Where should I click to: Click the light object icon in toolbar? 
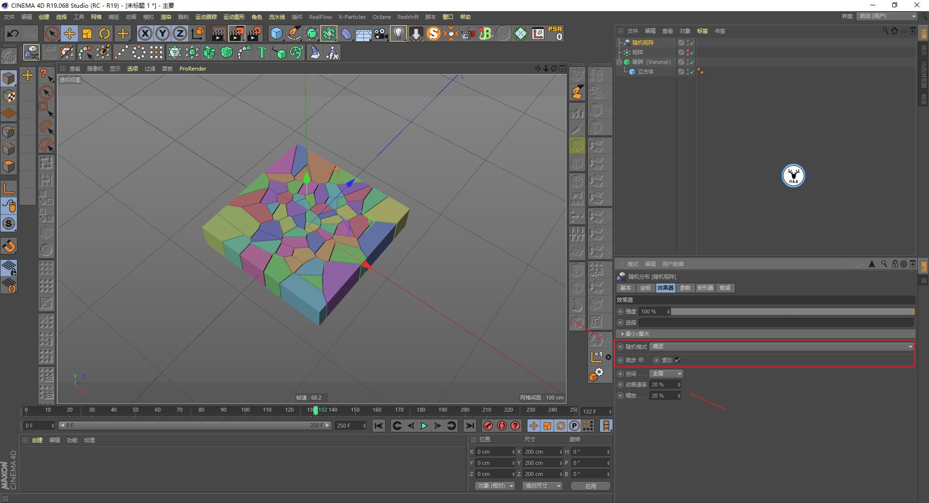pyautogui.click(x=398, y=33)
